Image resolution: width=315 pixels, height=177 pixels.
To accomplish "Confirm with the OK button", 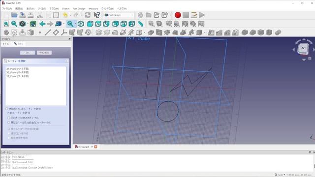I will pos(28,53).
